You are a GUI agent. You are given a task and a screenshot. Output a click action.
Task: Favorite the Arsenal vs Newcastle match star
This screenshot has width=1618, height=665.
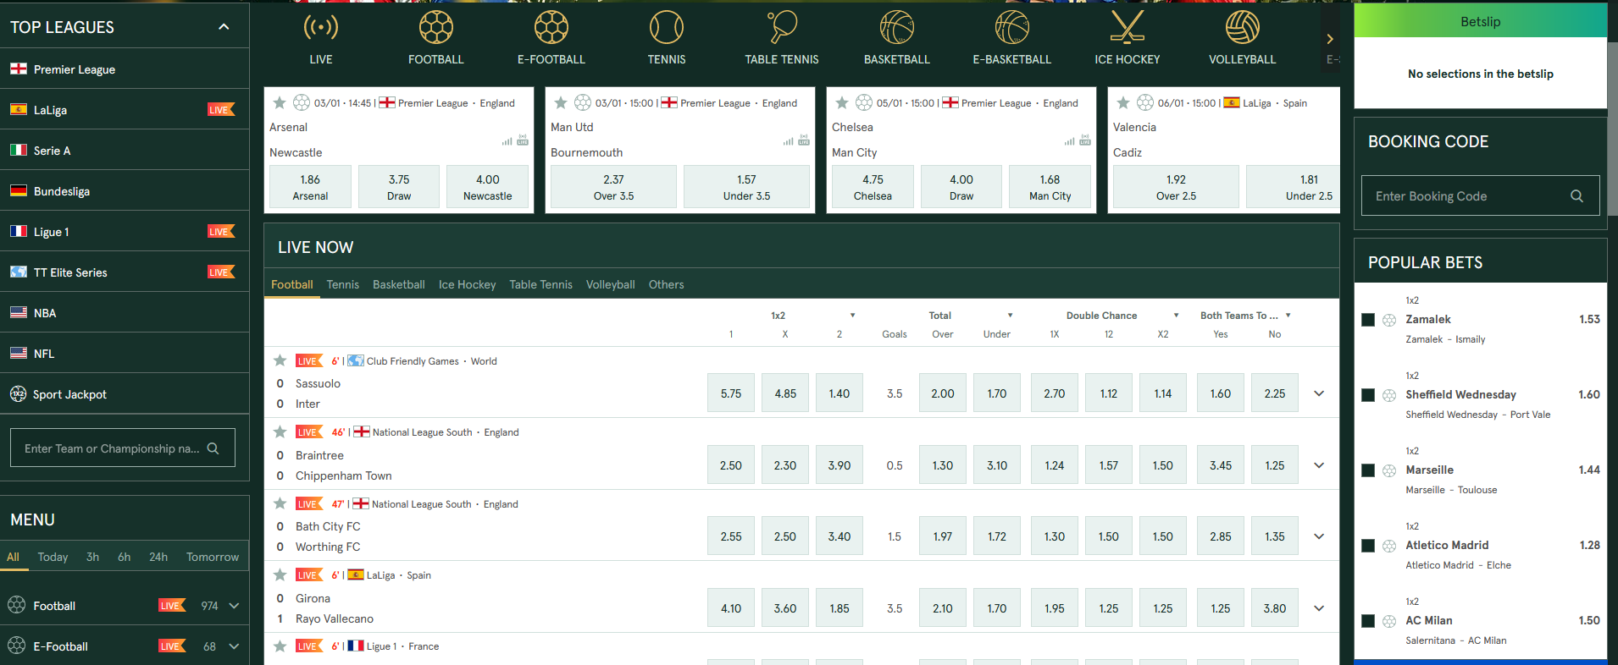pos(280,103)
